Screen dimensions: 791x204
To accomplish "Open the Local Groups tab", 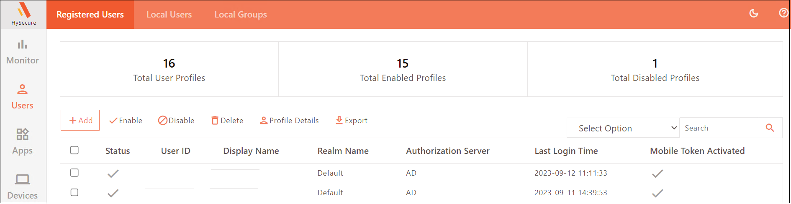I will [241, 15].
